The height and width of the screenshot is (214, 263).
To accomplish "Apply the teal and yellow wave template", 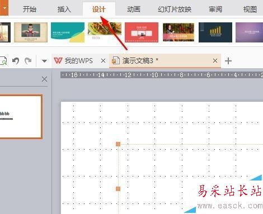I will [x=68, y=32].
